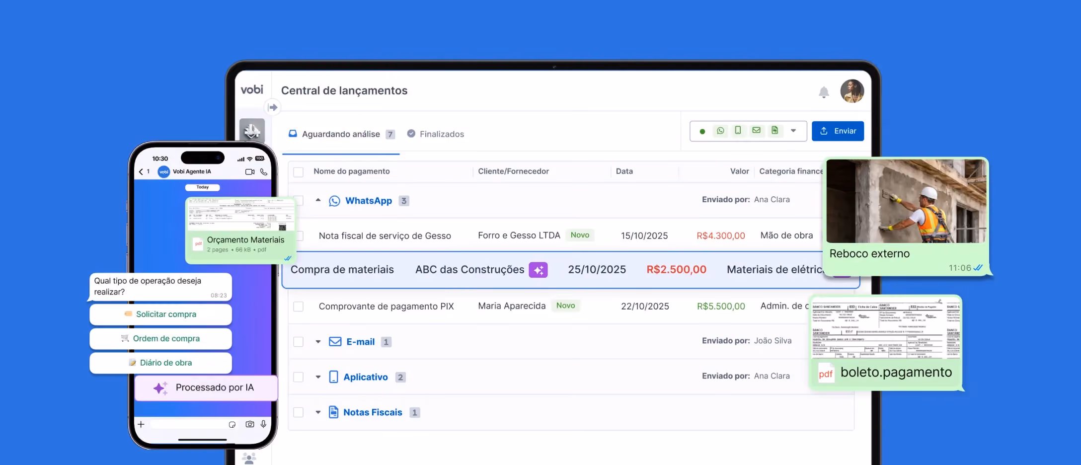Click Forro e Gesso LTDA supplier
The image size is (1081, 465).
coord(519,235)
